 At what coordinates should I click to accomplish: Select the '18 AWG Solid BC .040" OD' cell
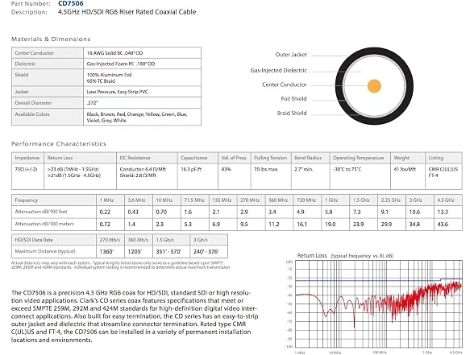[114, 53]
